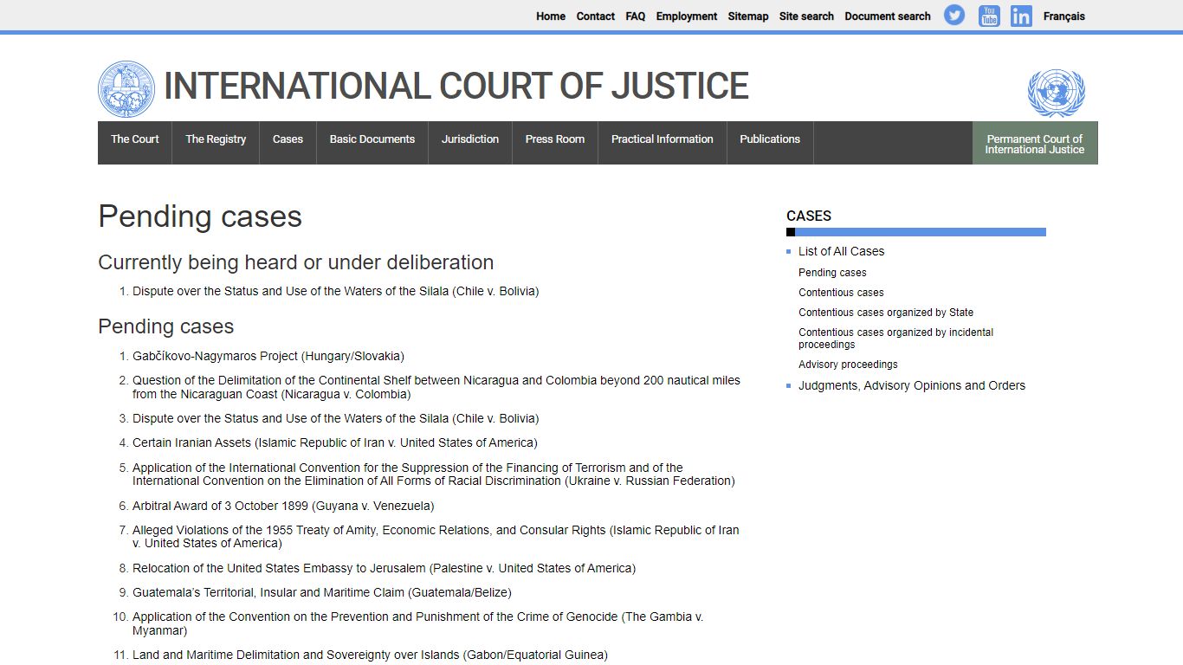This screenshot has height=665, width=1183.
Task: Open Advisory proceedings in sidebar
Action: [x=848, y=365]
